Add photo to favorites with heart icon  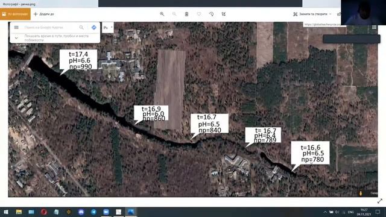click(x=199, y=14)
